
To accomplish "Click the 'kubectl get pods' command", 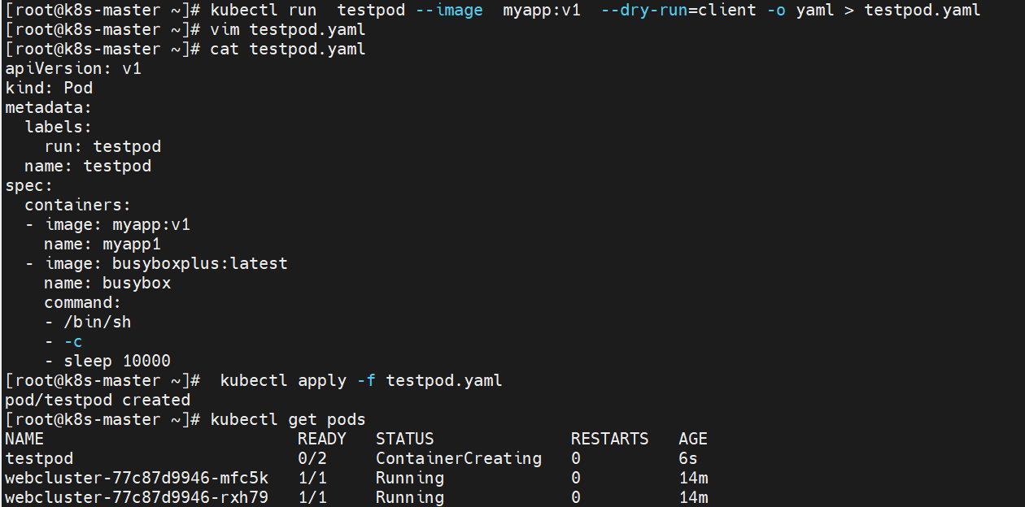I will click(288, 420).
